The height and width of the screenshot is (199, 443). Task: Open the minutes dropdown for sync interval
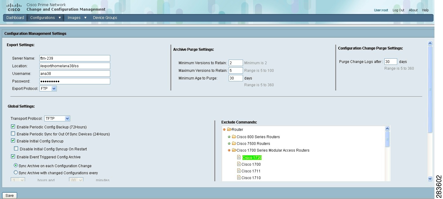76,180
